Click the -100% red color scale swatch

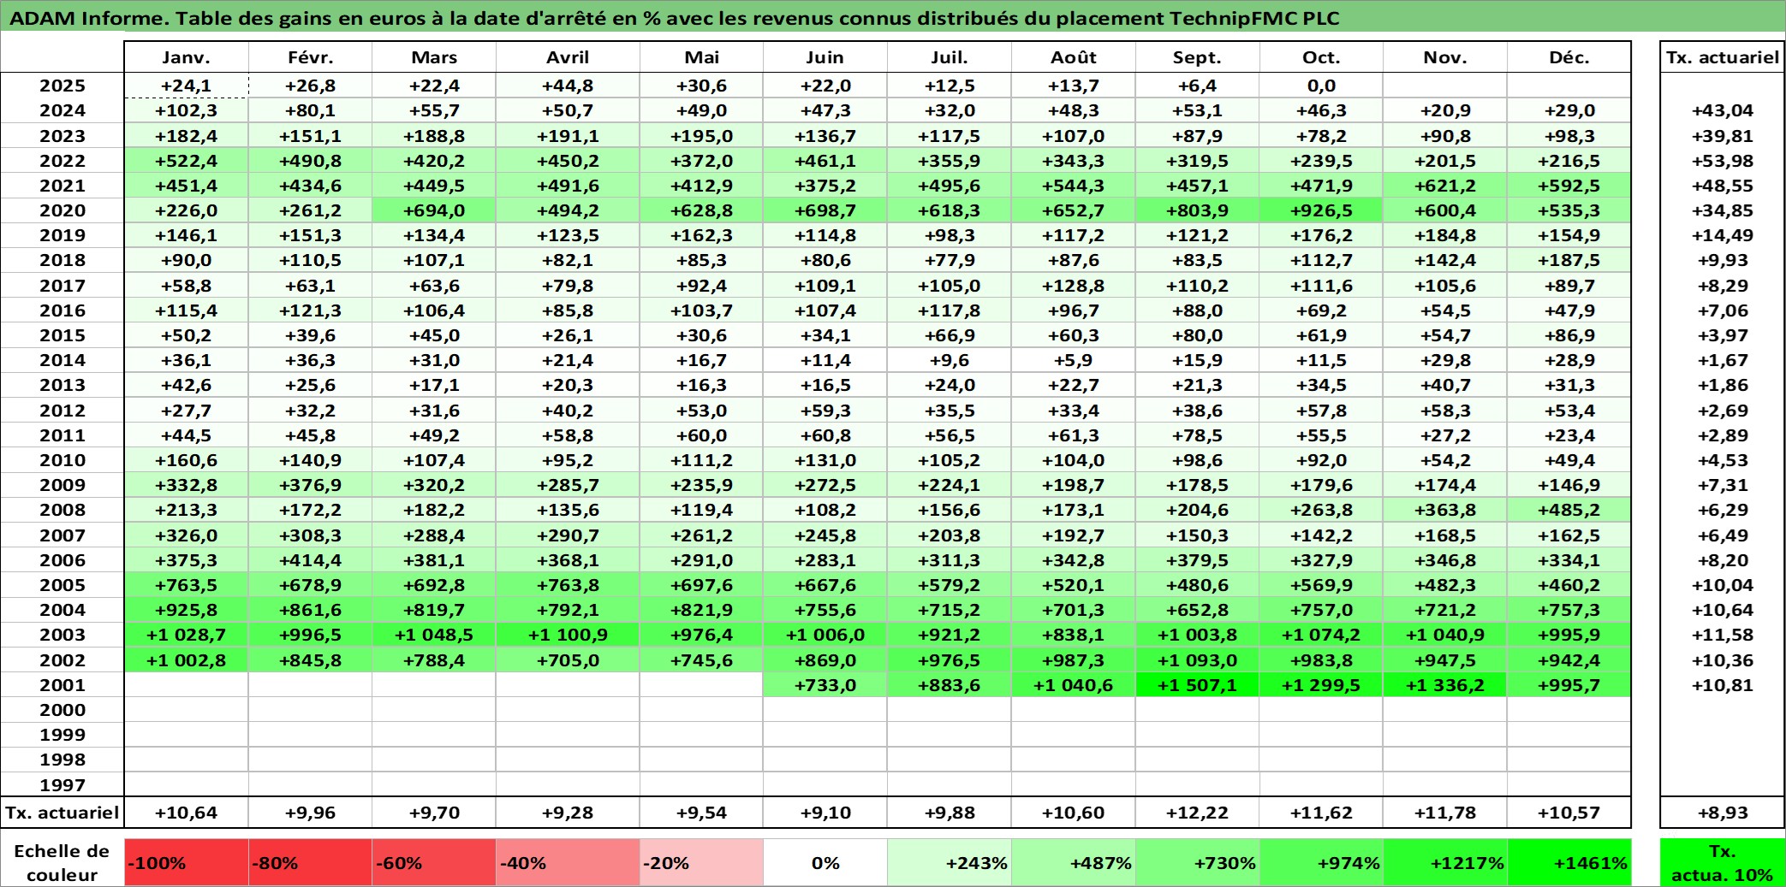pyautogui.click(x=186, y=862)
